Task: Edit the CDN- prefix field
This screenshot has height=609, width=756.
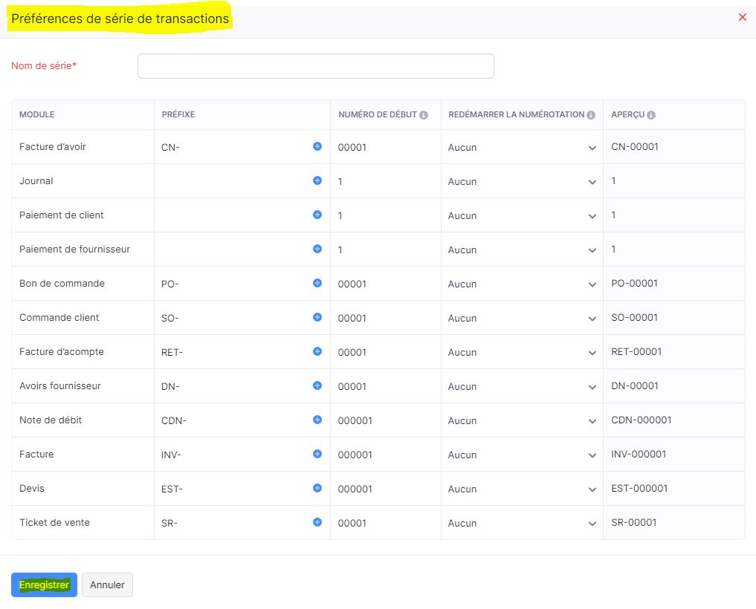Action: tap(234, 421)
